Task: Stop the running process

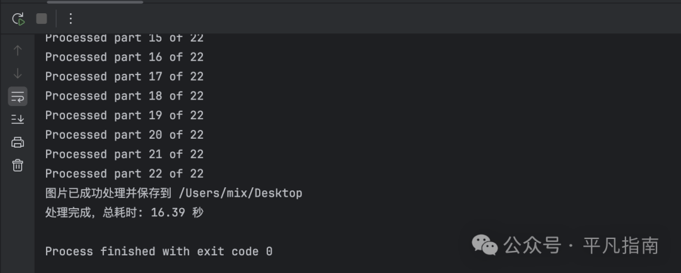Action: (x=42, y=19)
